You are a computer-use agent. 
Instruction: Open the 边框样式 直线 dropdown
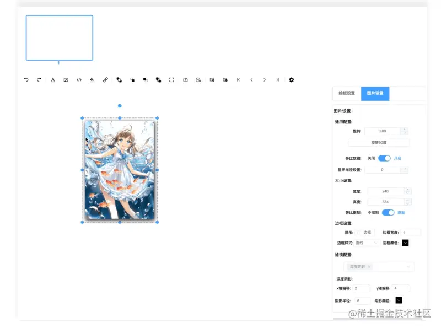(367, 243)
